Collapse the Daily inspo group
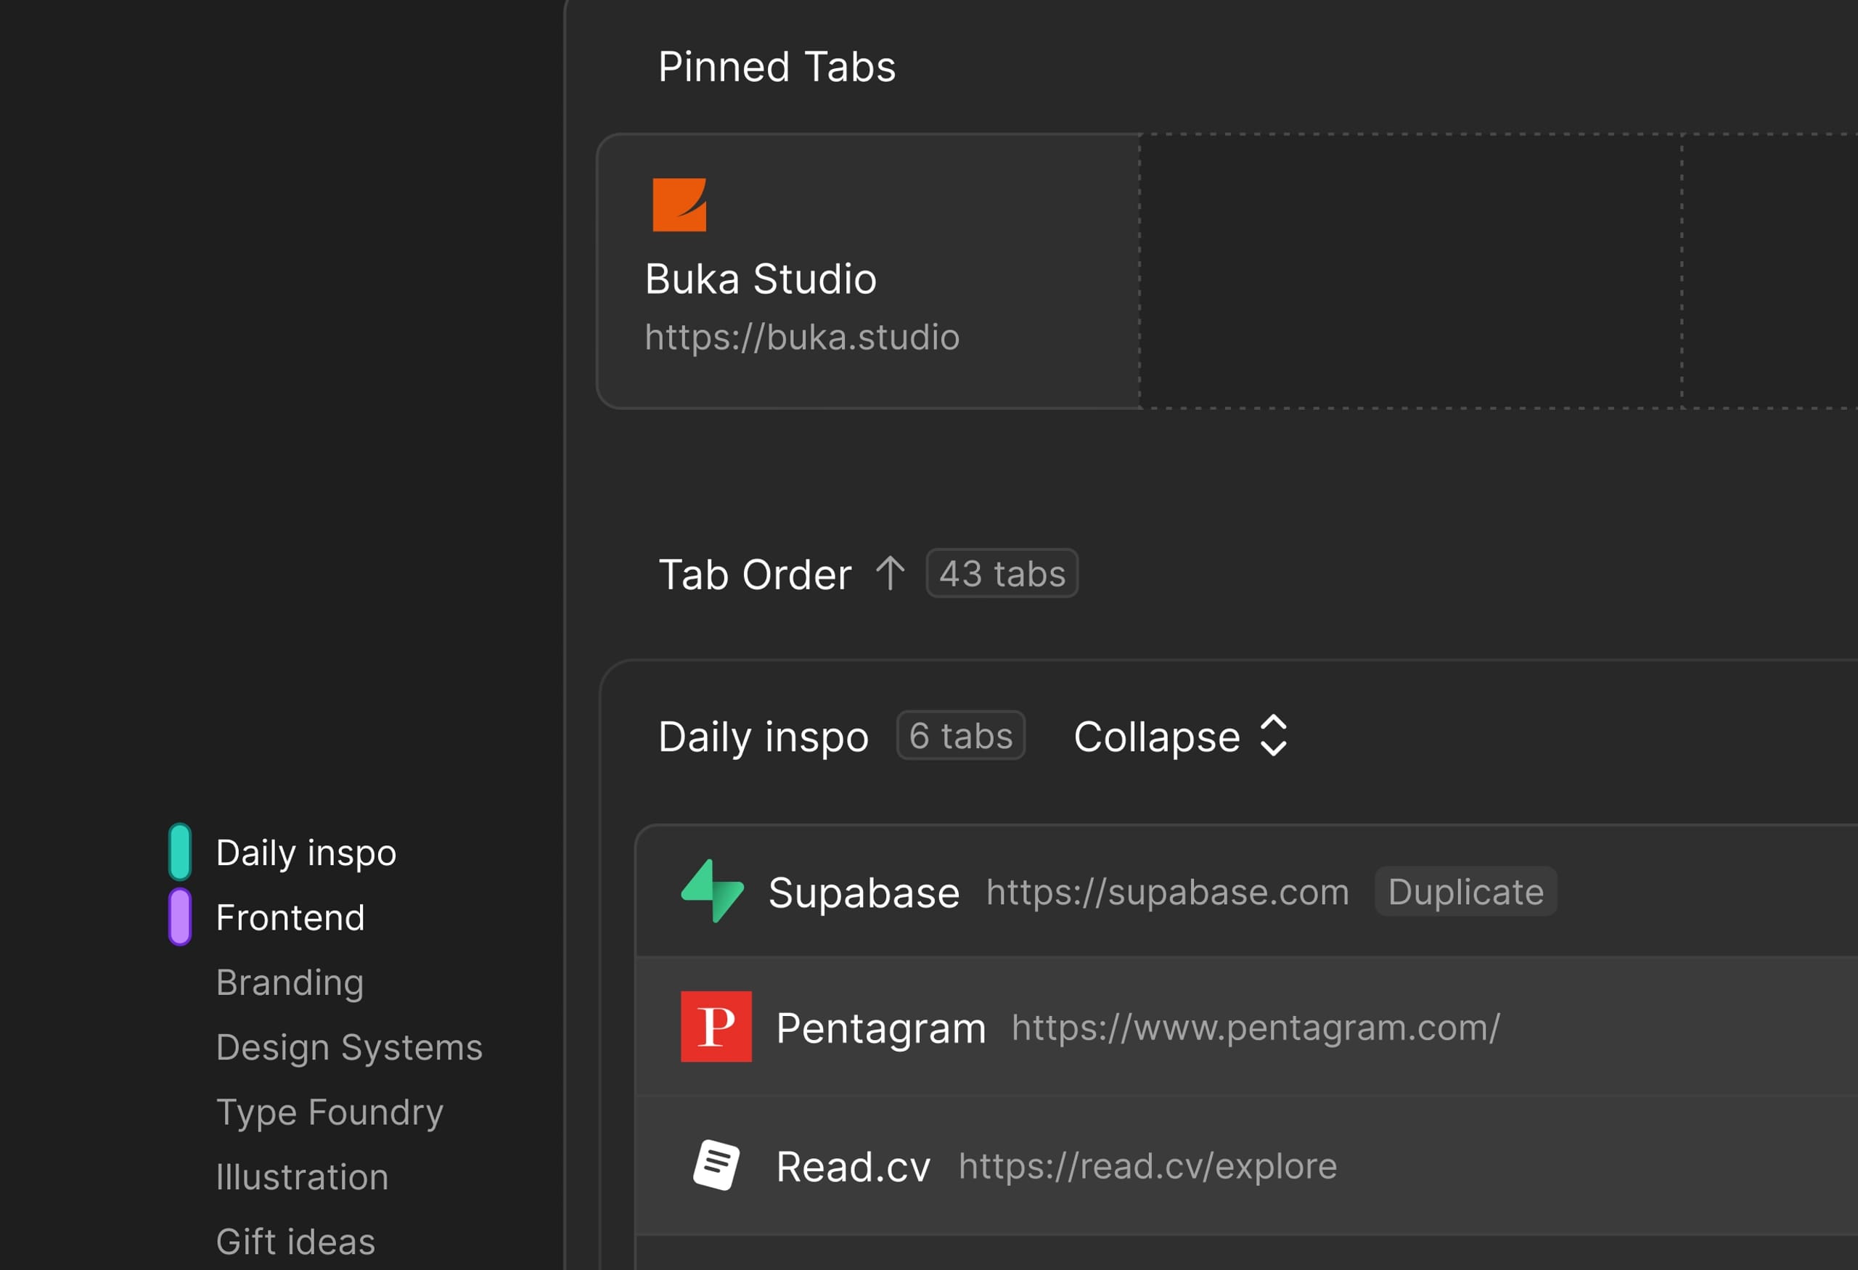 [x=1156, y=736]
